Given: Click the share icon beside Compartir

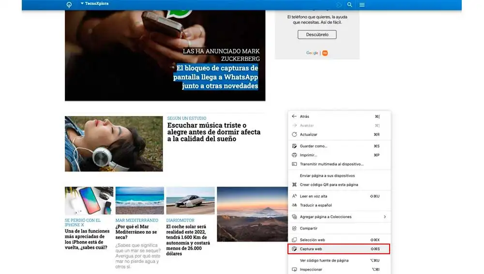Looking at the screenshot, I should 294,229.
